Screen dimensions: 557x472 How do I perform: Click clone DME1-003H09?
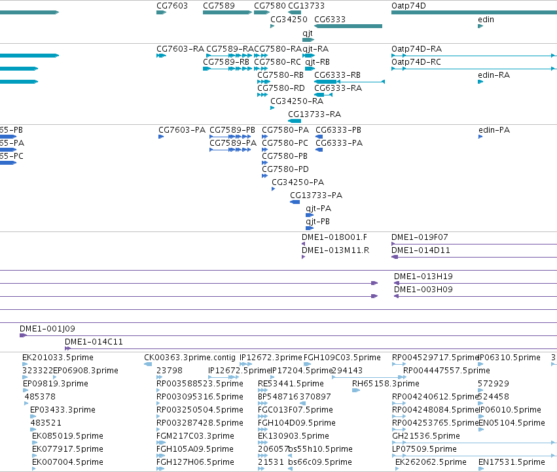pyautogui.click(x=423, y=289)
